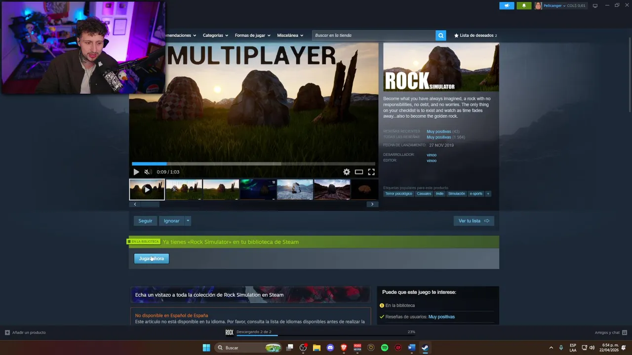The height and width of the screenshot is (355, 632).
Task: Open recent reviews Muy positivas link
Action: click(x=438, y=132)
